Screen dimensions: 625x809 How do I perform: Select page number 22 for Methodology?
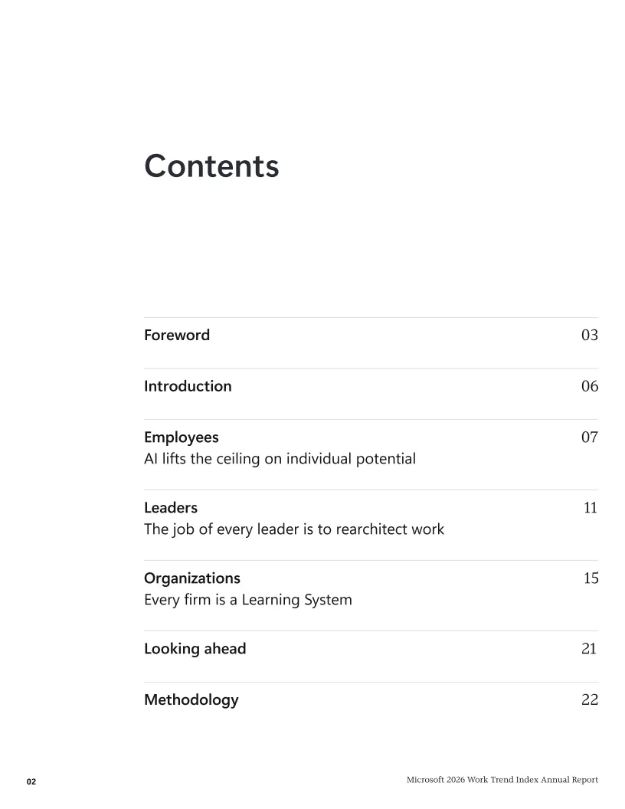pyautogui.click(x=590, y=699)
